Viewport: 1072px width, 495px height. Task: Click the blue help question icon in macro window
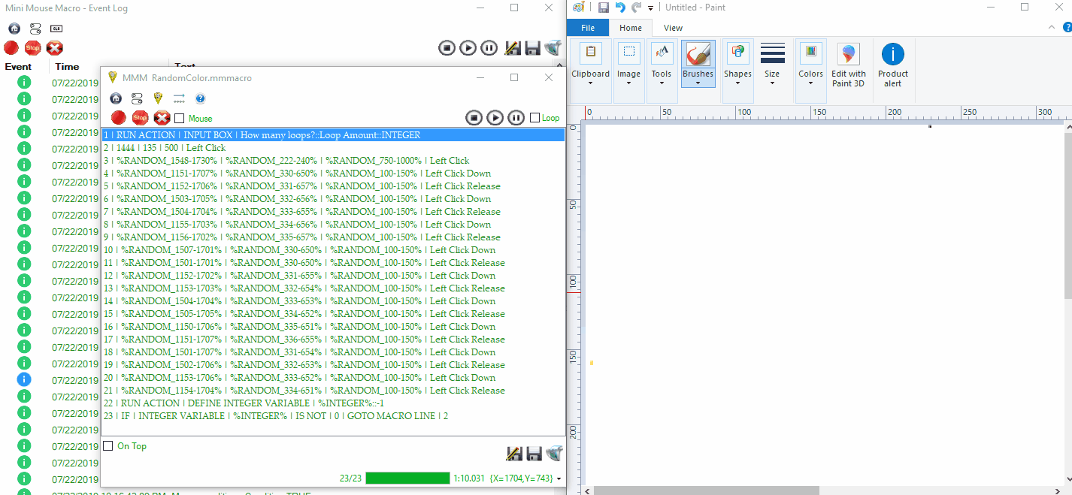coord(200,98)
